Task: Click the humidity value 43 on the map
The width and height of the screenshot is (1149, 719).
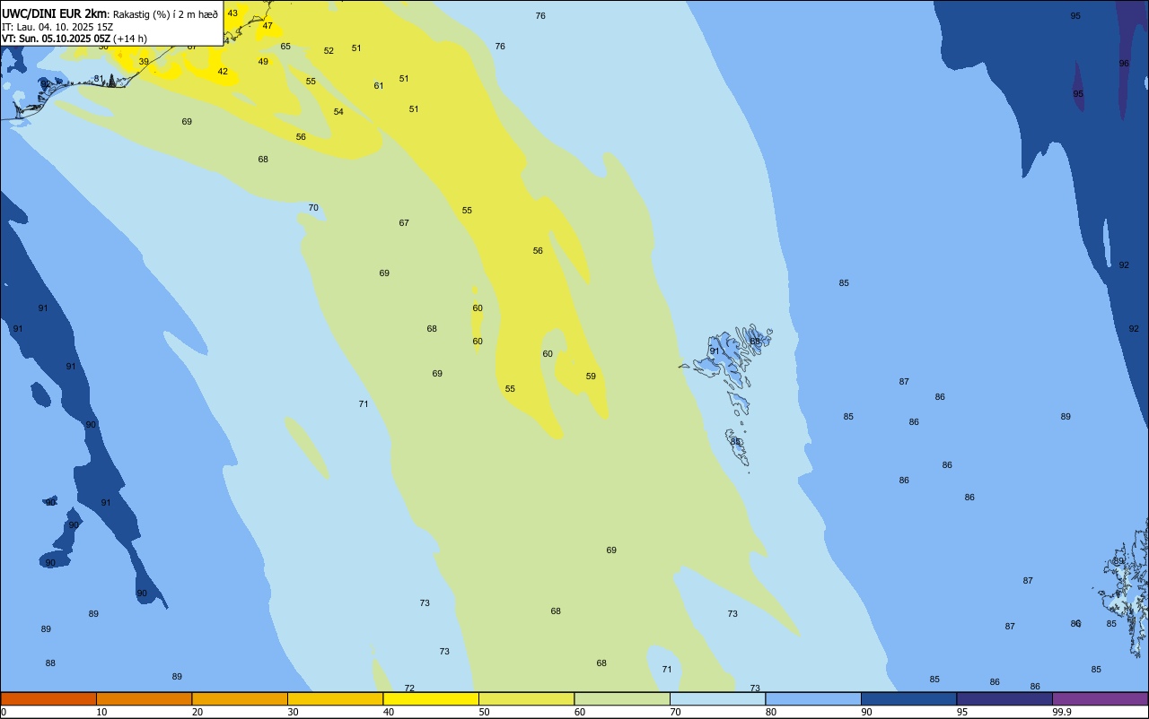Action: (232, 13)
